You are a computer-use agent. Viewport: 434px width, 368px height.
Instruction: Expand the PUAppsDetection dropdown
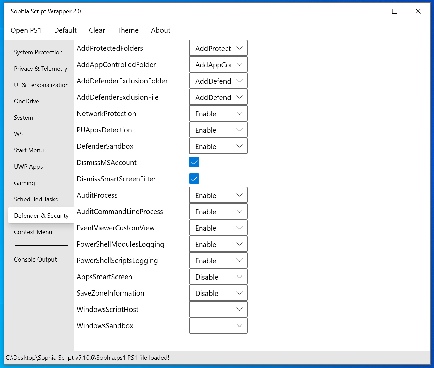point(218,130)
